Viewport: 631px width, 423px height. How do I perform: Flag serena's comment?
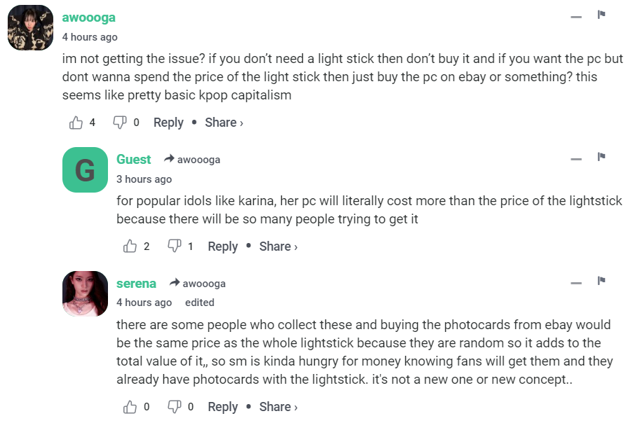pyautogui.click(x=601, y=281)
